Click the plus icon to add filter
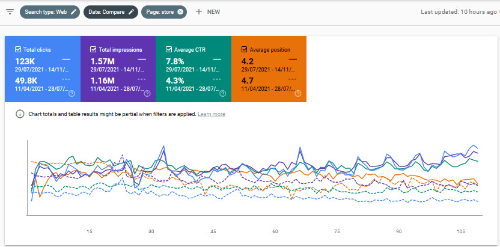The image size is (500, 247). point(198,12)
